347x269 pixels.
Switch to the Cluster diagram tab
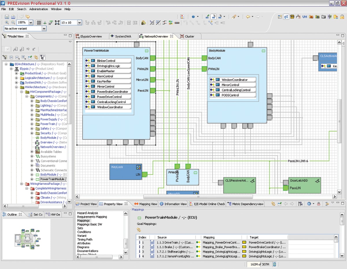[x=189, y=36]
